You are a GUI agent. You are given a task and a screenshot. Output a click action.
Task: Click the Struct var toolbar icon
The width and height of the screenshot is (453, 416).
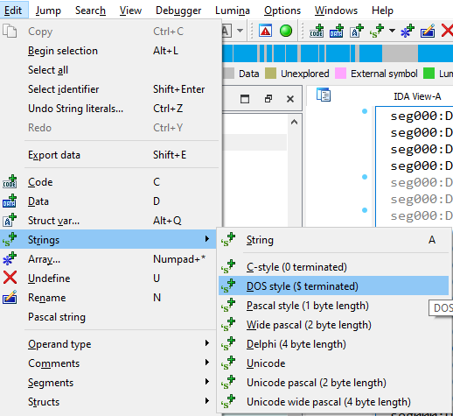point(357,31)
